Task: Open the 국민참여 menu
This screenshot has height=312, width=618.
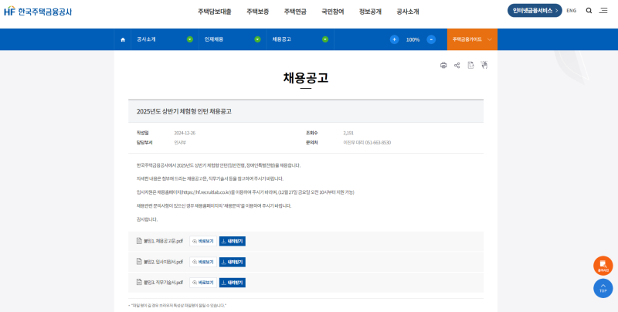Action: tap(333, 12)
